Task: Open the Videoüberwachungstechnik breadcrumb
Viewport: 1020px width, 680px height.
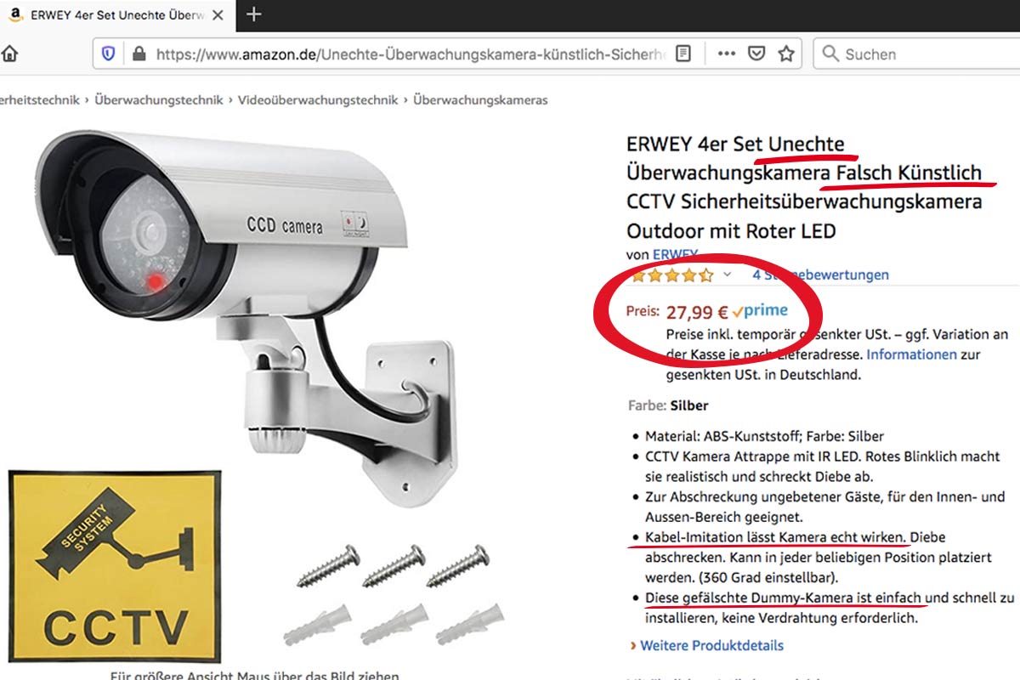Action: pos(318,99)
